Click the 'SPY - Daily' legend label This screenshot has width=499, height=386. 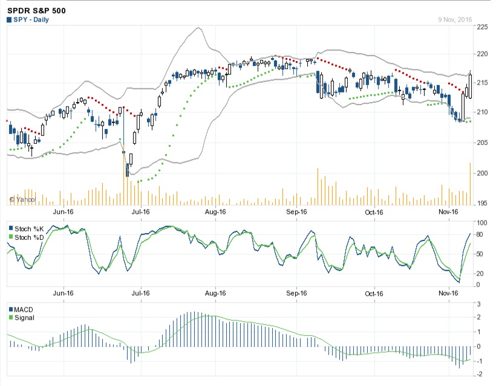click(x=31, y=20)
